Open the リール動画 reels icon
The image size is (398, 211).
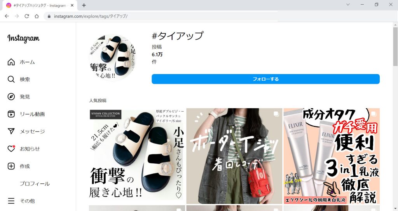click(x=11, y=114)
